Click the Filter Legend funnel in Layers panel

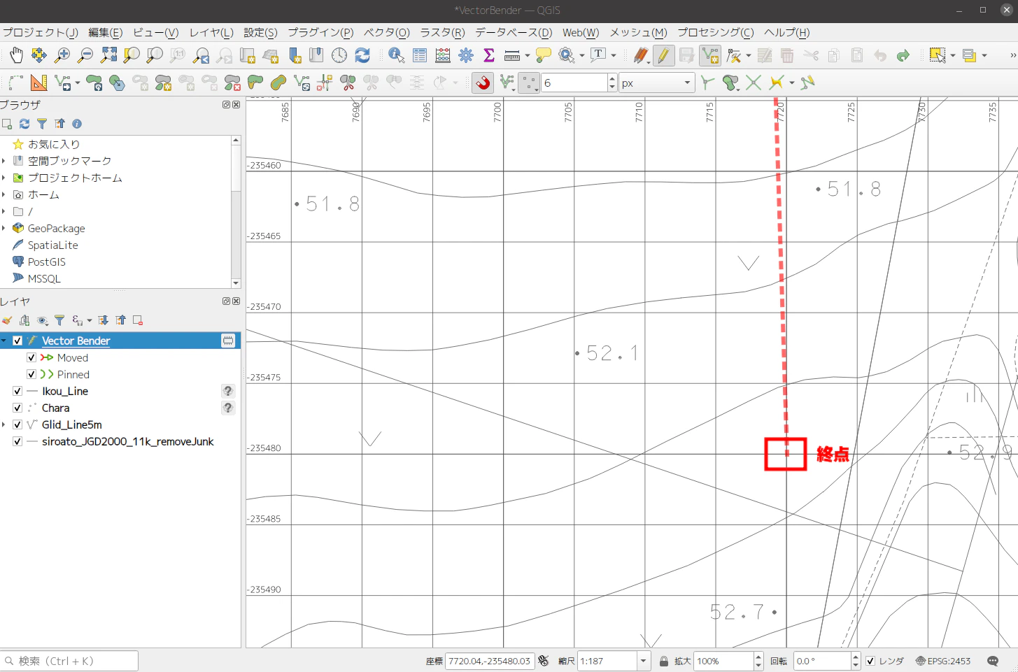(x=59, y=320)
